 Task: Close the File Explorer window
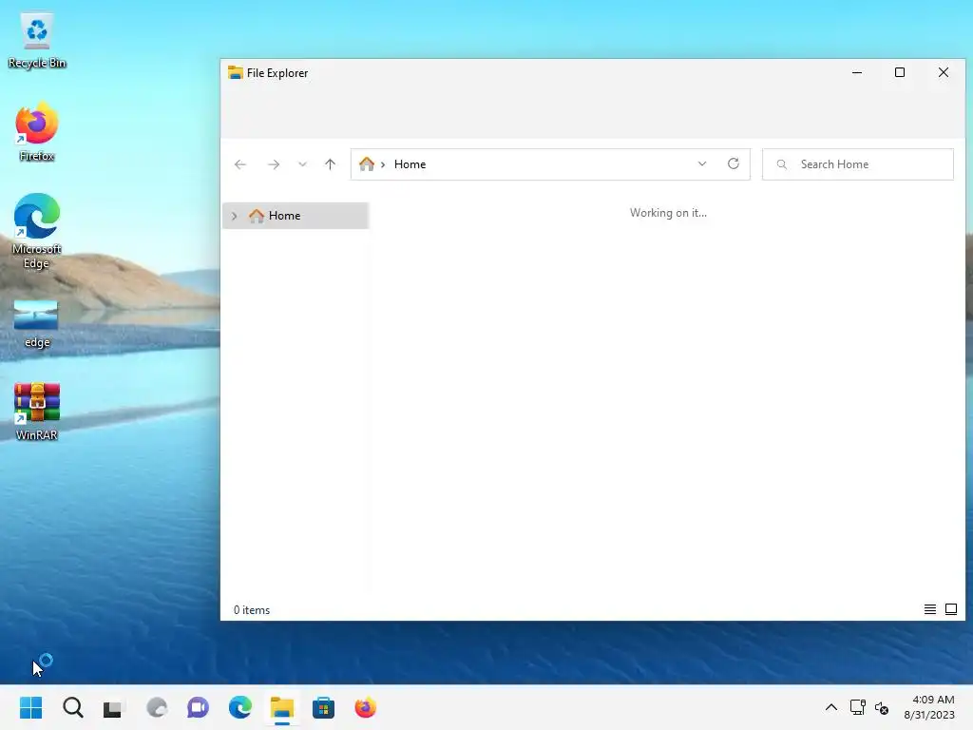tap(944, 72)
